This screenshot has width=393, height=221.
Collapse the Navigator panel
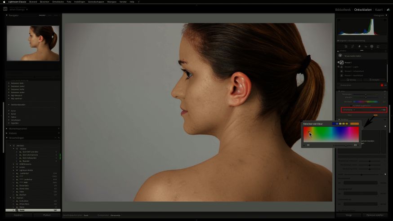point(7,15)
